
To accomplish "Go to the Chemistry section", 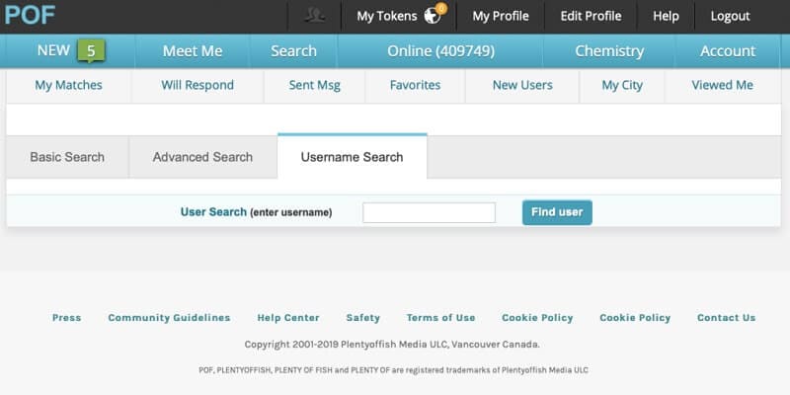I will pyautogui.click(x=609, y=51).
